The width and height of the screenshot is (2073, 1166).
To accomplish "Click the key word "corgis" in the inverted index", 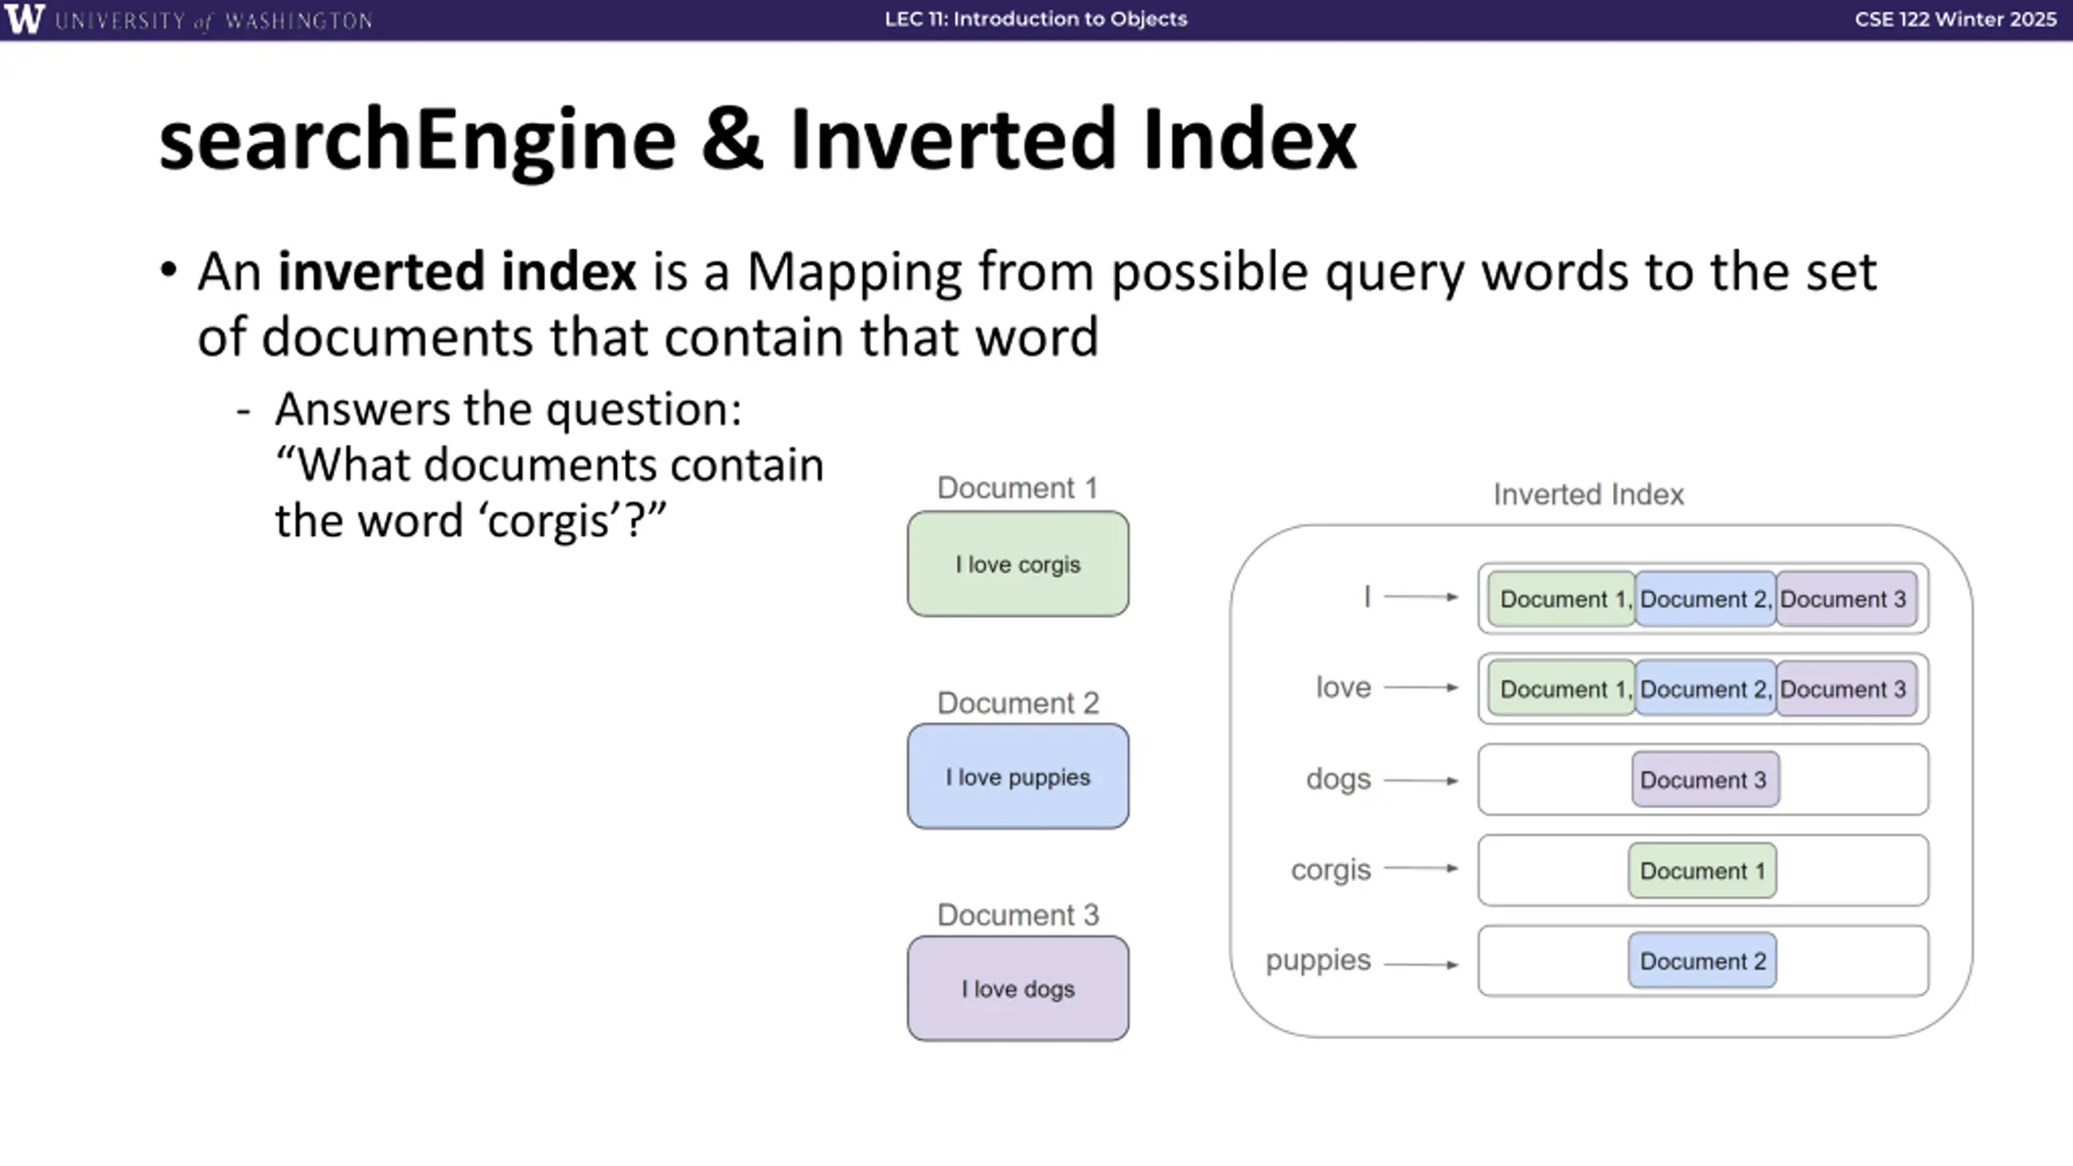I will [x=1330, y=870].
